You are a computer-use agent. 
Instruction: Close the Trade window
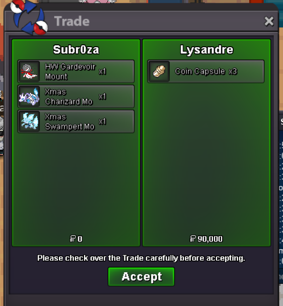click(x=269, y=21)
